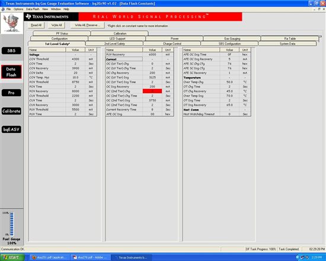This screenshot has height=261, width=326.
Task: Click the Read All button
Action: click(x=36, y=25)
